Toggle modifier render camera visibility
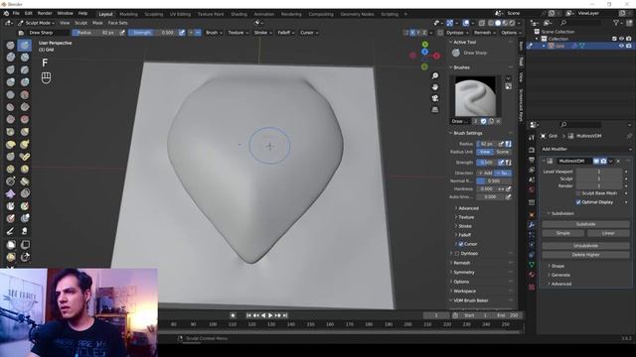636x357 pixels. coord(603,161)
